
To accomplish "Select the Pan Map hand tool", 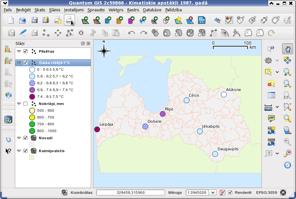I will [287, 49].
